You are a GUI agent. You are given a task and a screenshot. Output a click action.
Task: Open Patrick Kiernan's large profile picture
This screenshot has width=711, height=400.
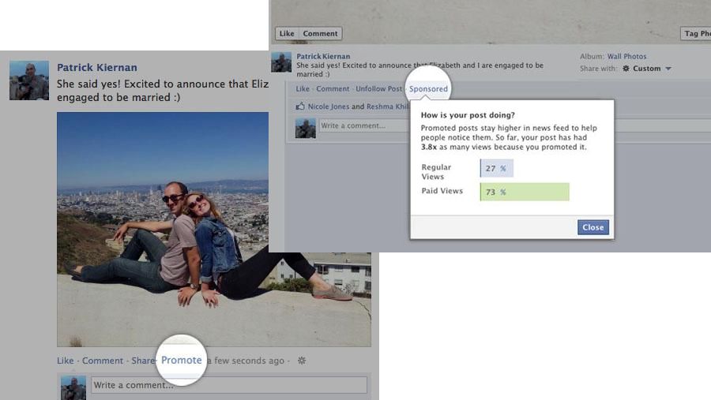(29, 80)
